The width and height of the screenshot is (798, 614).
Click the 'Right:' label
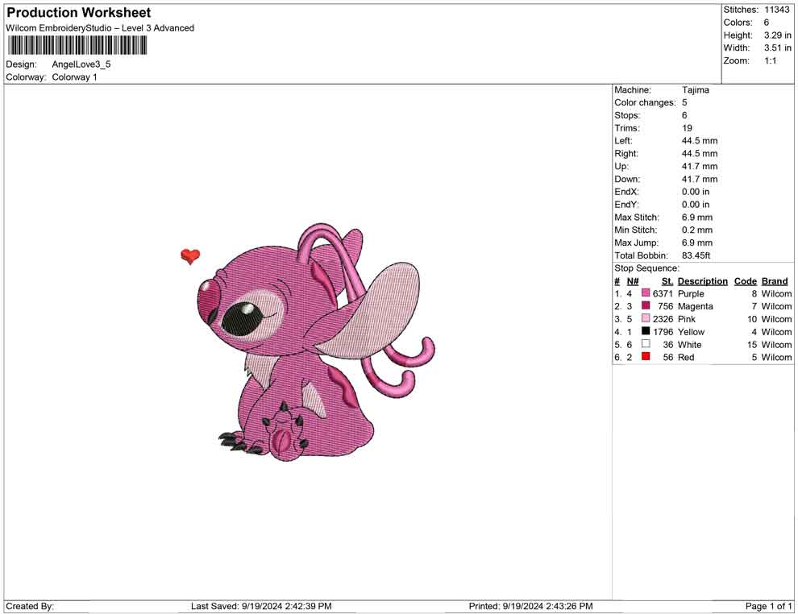pyautogui.click(x=626, y=153)
